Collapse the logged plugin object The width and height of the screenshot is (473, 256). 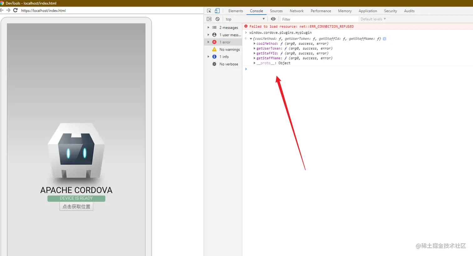pos(251,39)
